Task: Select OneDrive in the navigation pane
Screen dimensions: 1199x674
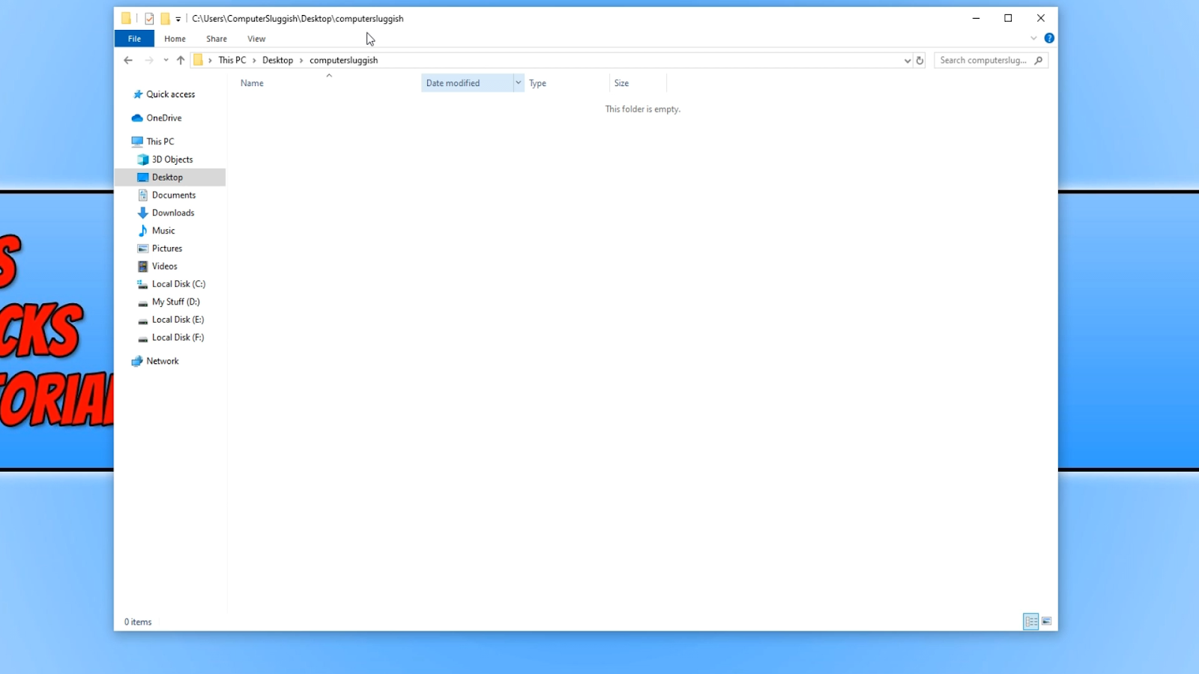Action: tap(163, 118)
